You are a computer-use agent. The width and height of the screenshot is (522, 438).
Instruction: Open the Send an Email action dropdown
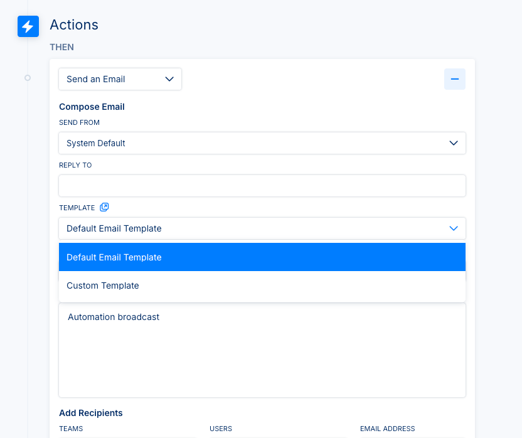[x=120, y=79]
